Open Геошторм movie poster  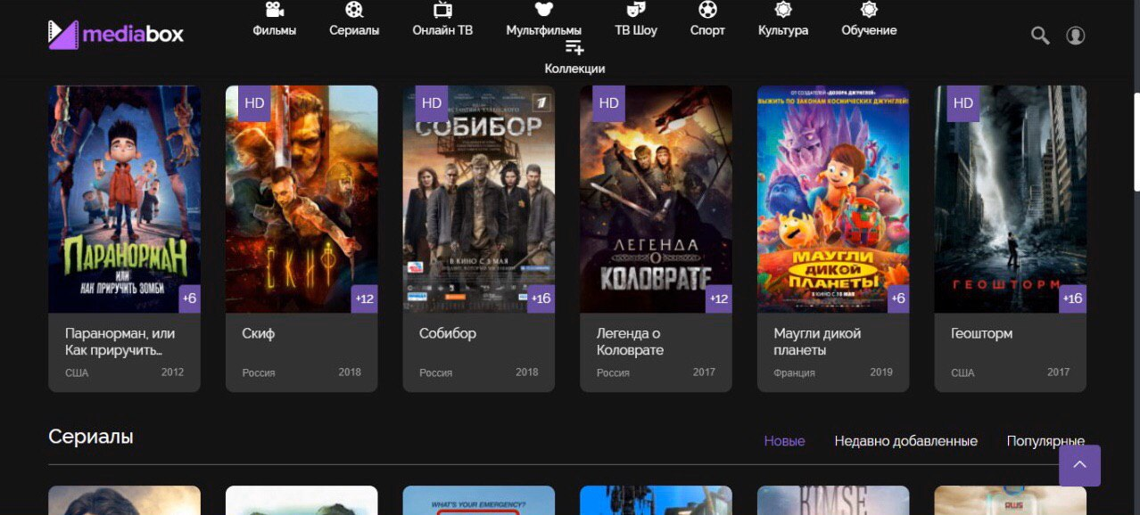(1011, 199)
